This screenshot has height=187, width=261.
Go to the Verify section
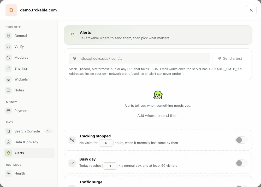[x=29, y=46]
